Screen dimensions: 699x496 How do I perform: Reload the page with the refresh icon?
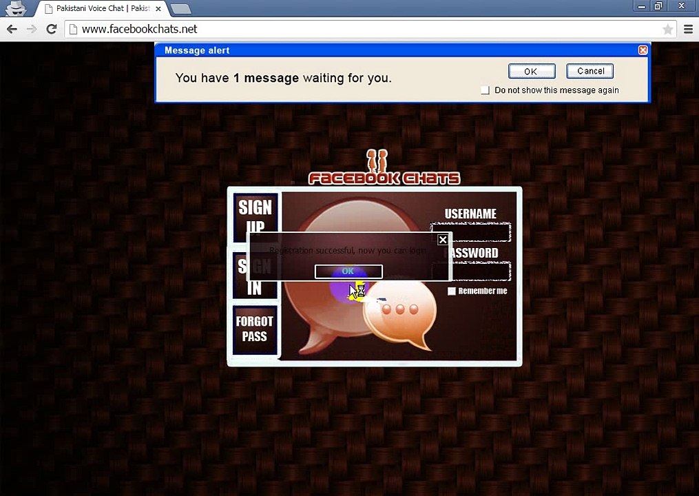(51, 29)
